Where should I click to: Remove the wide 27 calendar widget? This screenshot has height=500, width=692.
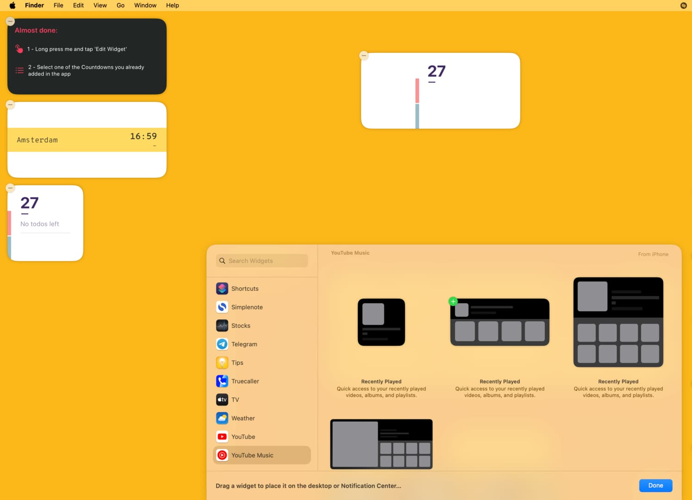point(364,56)
